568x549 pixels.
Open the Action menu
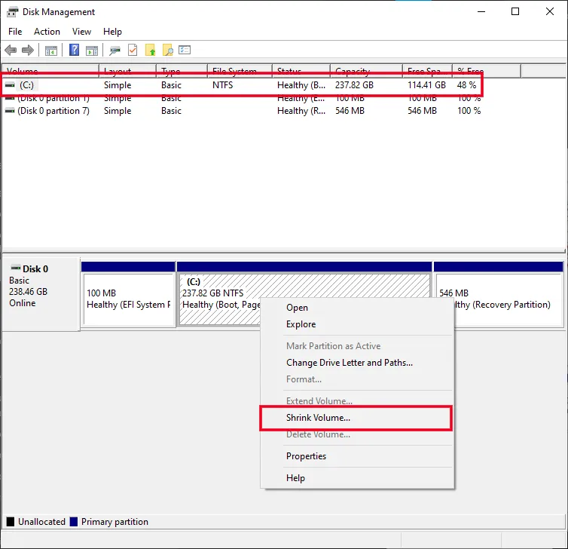tap(47, 32)
